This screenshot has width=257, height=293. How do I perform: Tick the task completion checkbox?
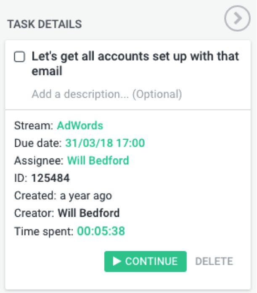(19, 57)
